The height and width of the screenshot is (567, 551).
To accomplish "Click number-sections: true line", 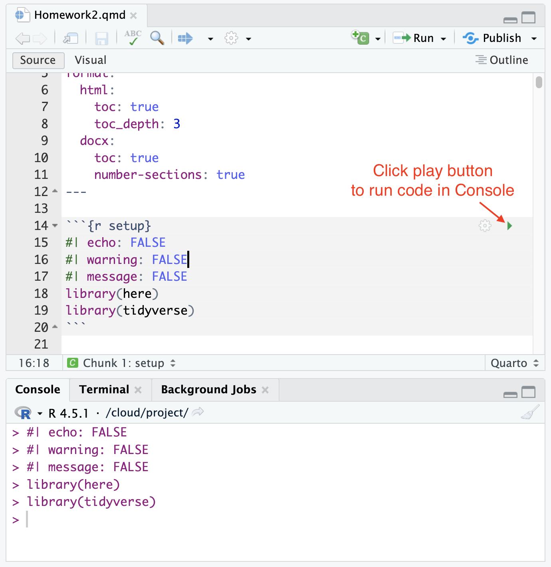I will (x=170, y=175).
